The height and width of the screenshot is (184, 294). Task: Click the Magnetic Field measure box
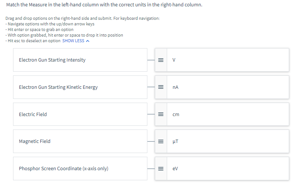[80, 141]
